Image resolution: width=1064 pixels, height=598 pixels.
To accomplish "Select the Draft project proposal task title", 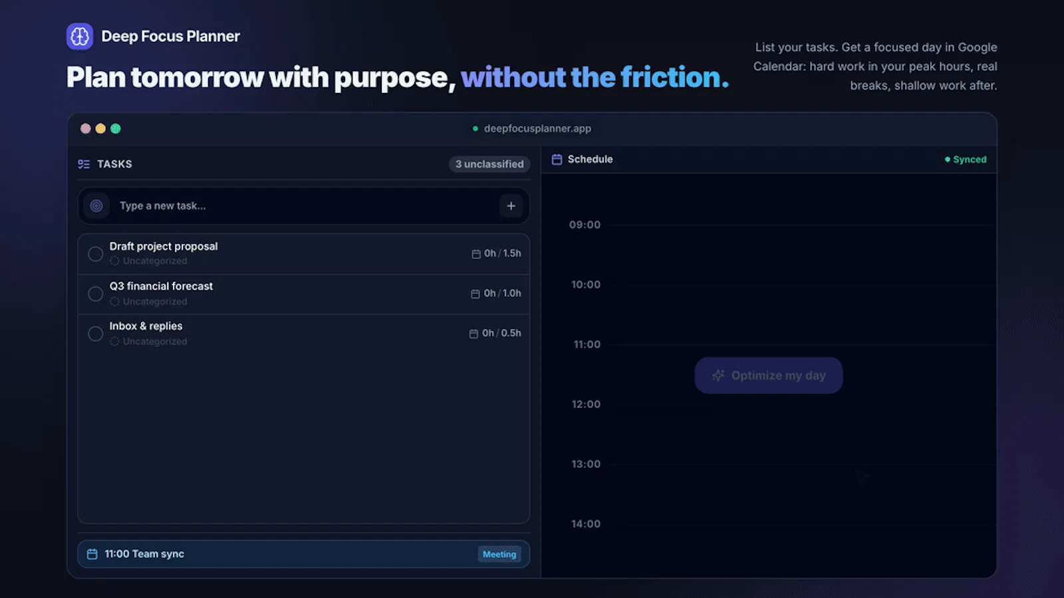I will tap(164, 247).
